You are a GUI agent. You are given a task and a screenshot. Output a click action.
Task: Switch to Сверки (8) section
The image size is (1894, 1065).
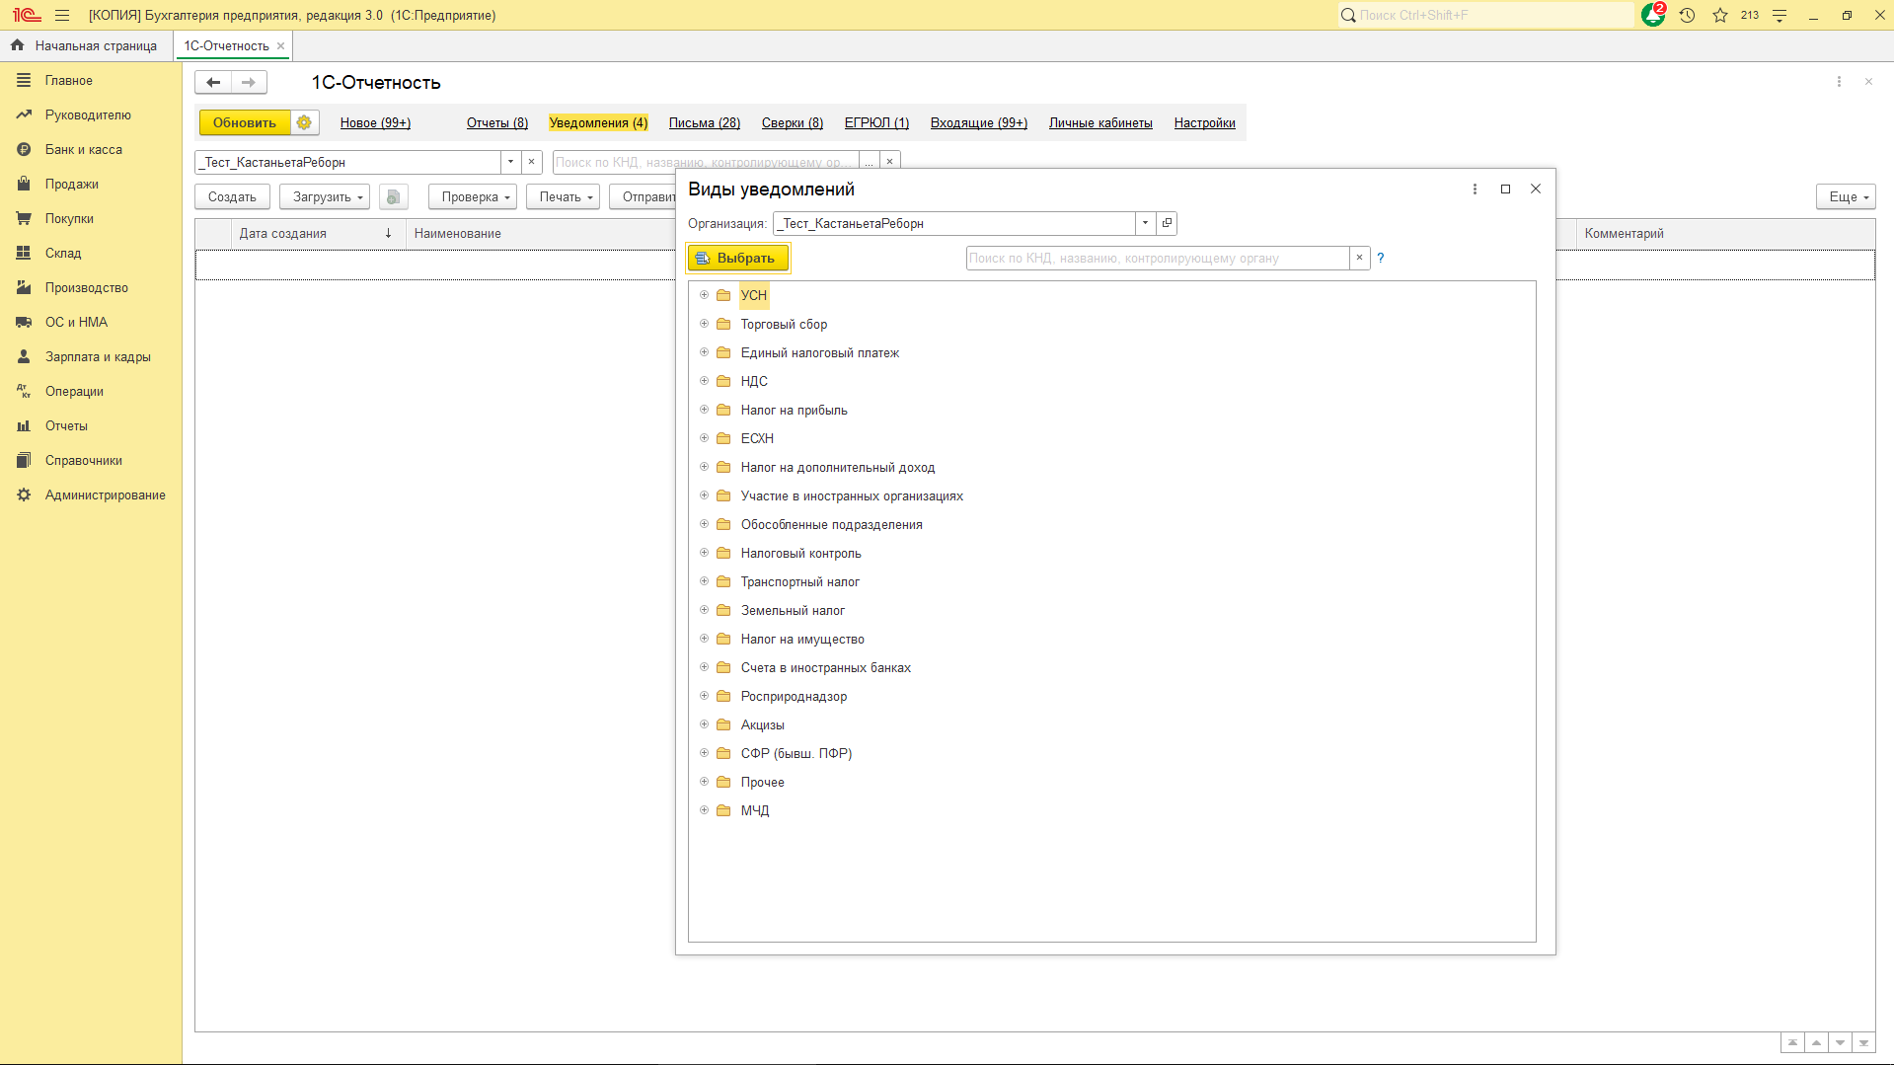pyautogui.click(x=793, y=122)
